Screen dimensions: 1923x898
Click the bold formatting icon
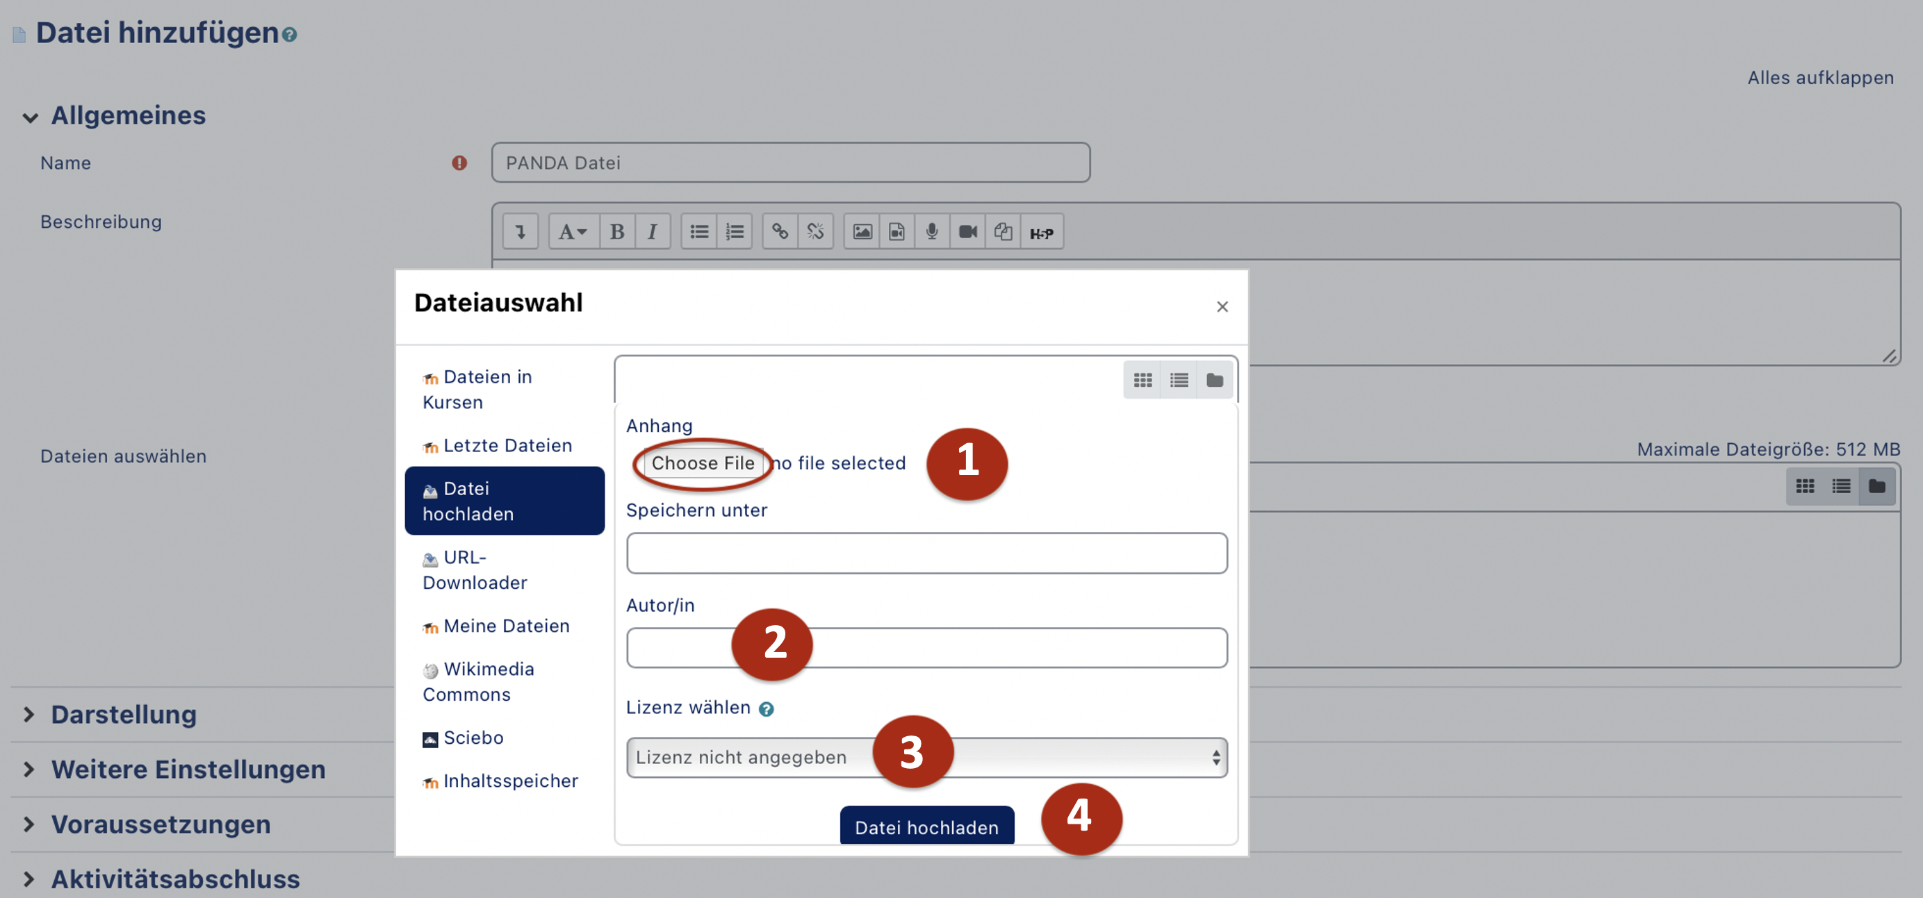coord(616,232)
